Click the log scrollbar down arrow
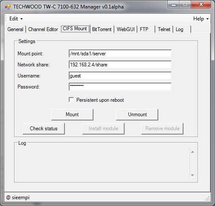The image size is (215, 206). point(192,175)
